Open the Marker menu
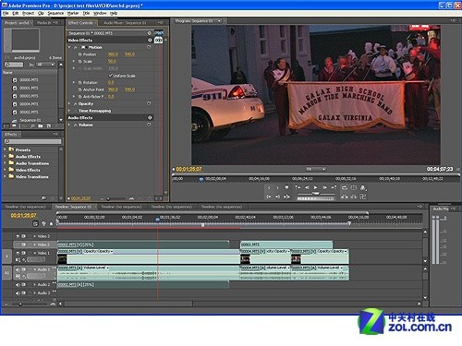 [x=73, y=13]
